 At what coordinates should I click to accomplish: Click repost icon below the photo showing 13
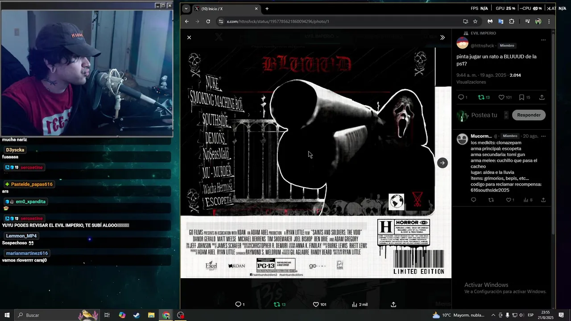point(280,305)
